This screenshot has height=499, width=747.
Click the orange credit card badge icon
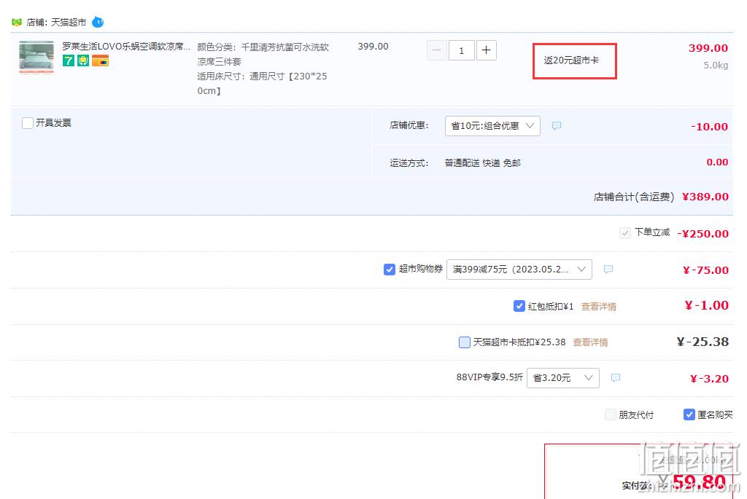click(x=101, y=61)
